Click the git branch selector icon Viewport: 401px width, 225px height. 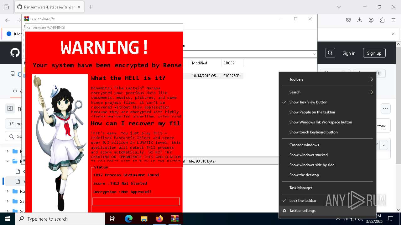tap(12, 124)
